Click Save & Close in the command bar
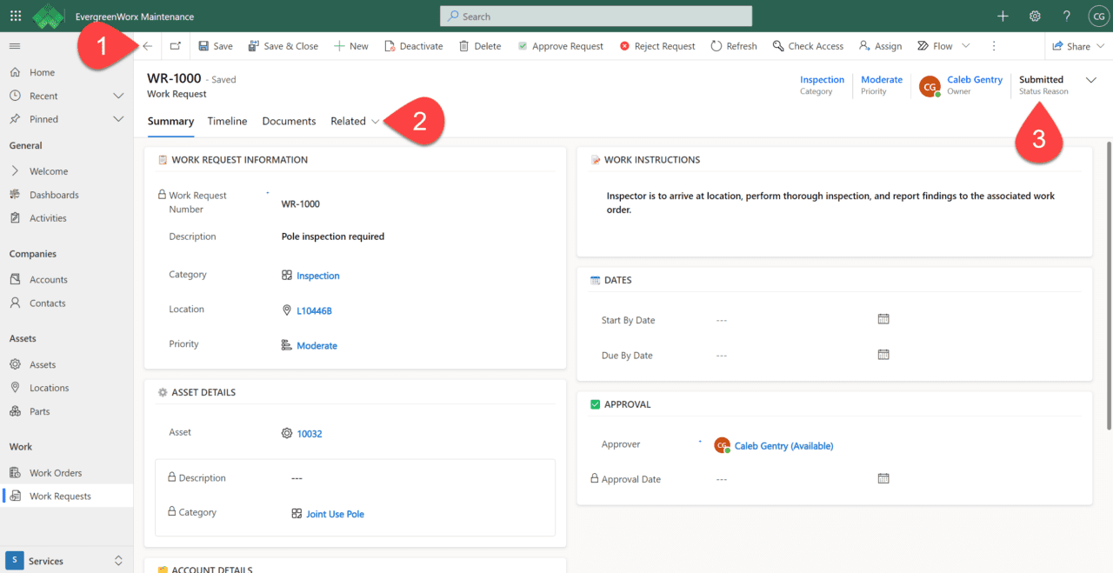Image resolution: width=1113 pixels, height=573 pixels. [283, 46]
